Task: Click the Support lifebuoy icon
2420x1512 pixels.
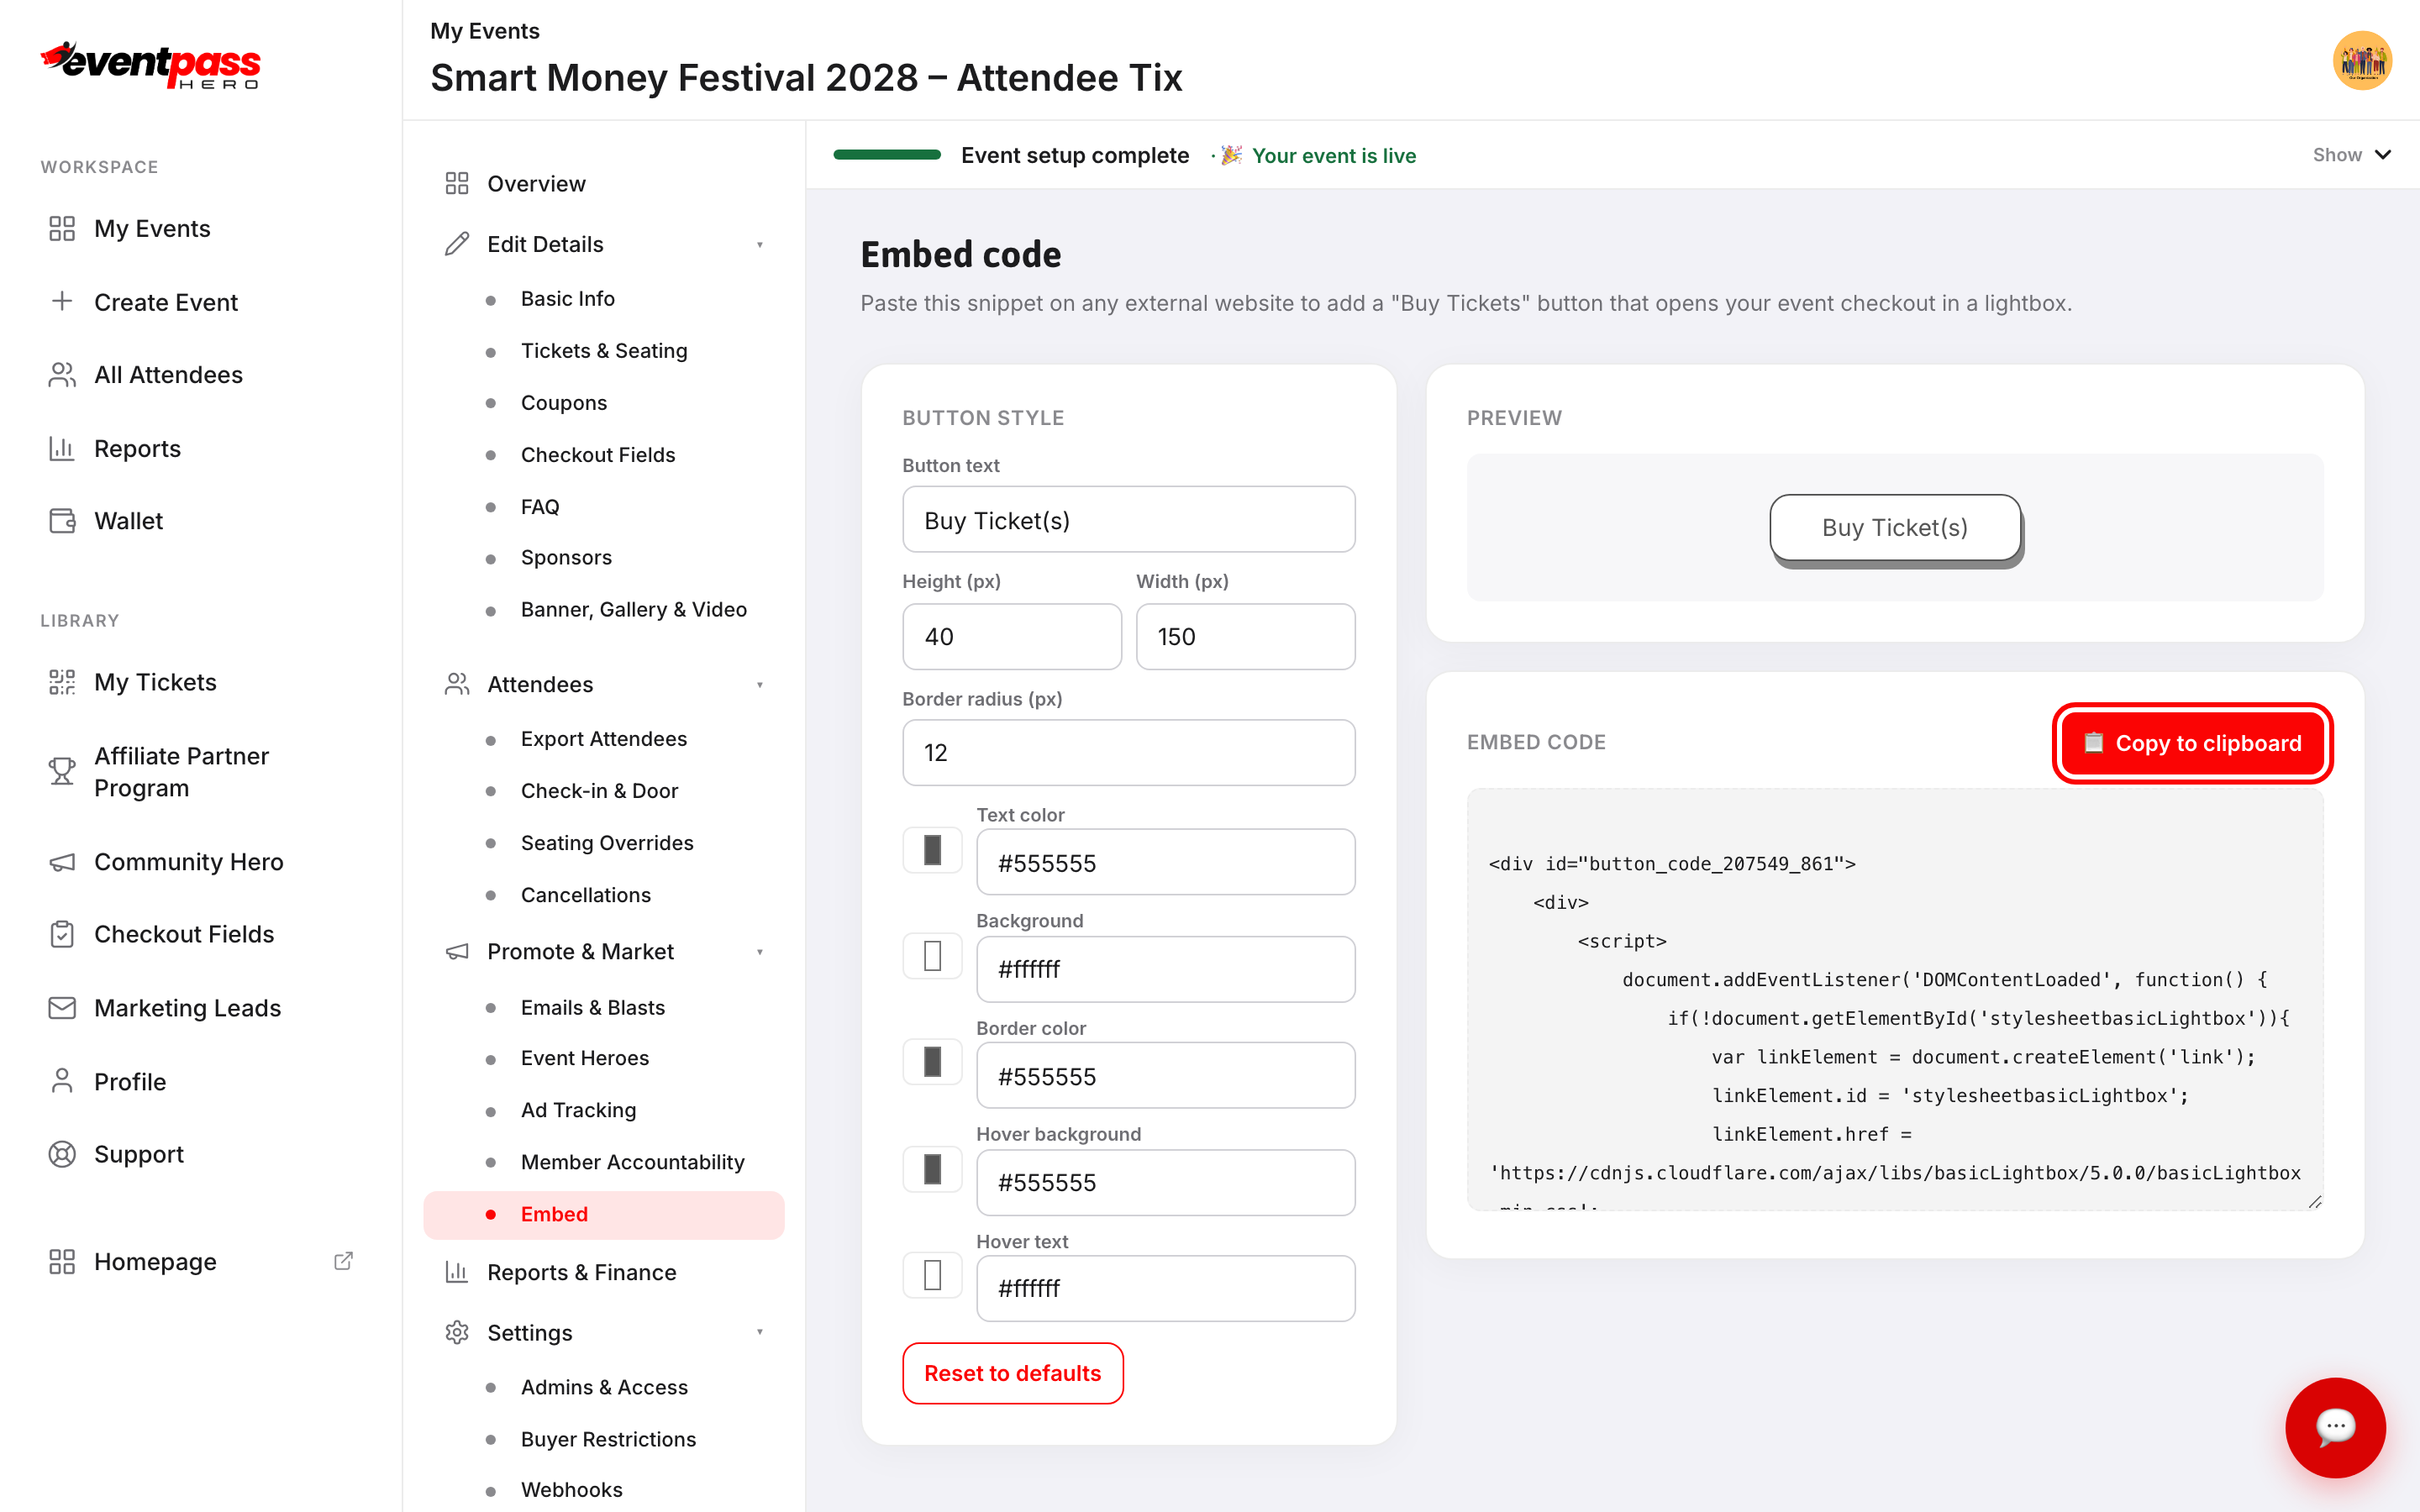Action: point(62,1154)
